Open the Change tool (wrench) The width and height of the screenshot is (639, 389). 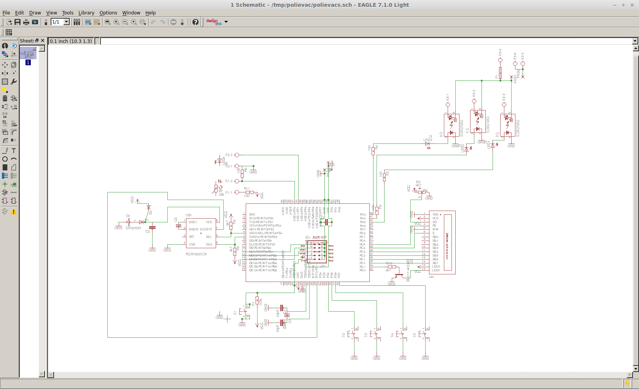pos(13,81)
